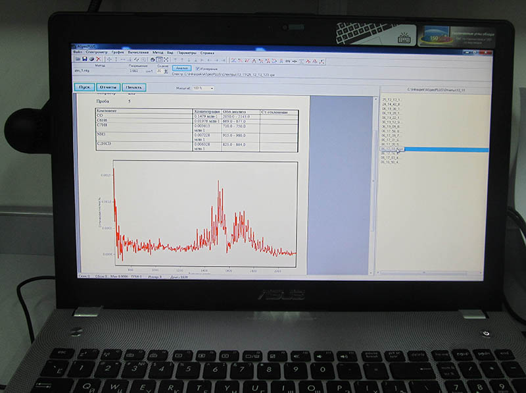This screenshot has width=526, height=393.
Task: Click the Разрешение value field
Action: 134,71
